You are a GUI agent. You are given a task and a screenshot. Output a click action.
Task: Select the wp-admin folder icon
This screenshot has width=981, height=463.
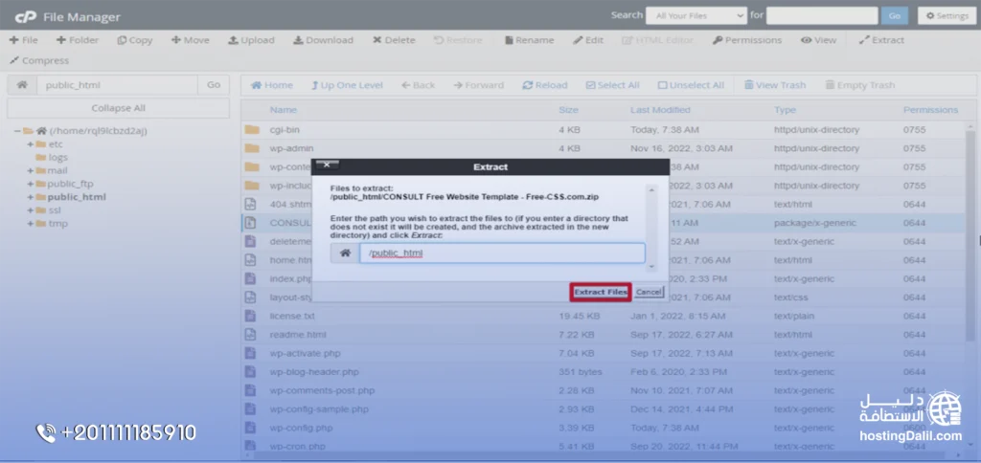click(x=252, y=148)
